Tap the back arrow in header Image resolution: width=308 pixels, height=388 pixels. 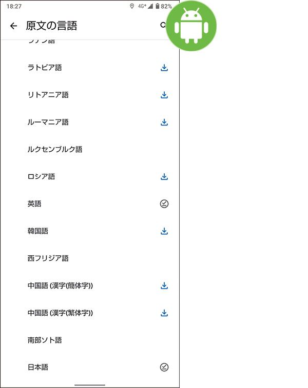coord(13,26)
